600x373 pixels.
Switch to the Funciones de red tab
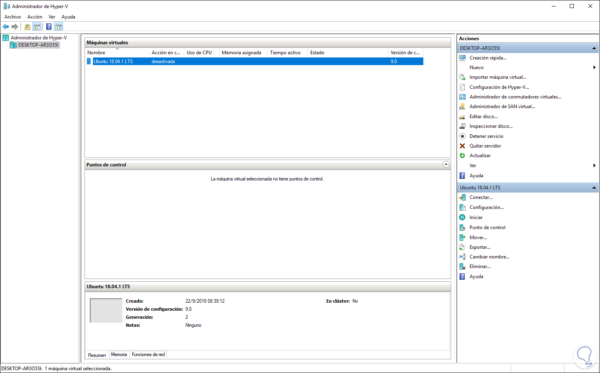coord(148,355)
